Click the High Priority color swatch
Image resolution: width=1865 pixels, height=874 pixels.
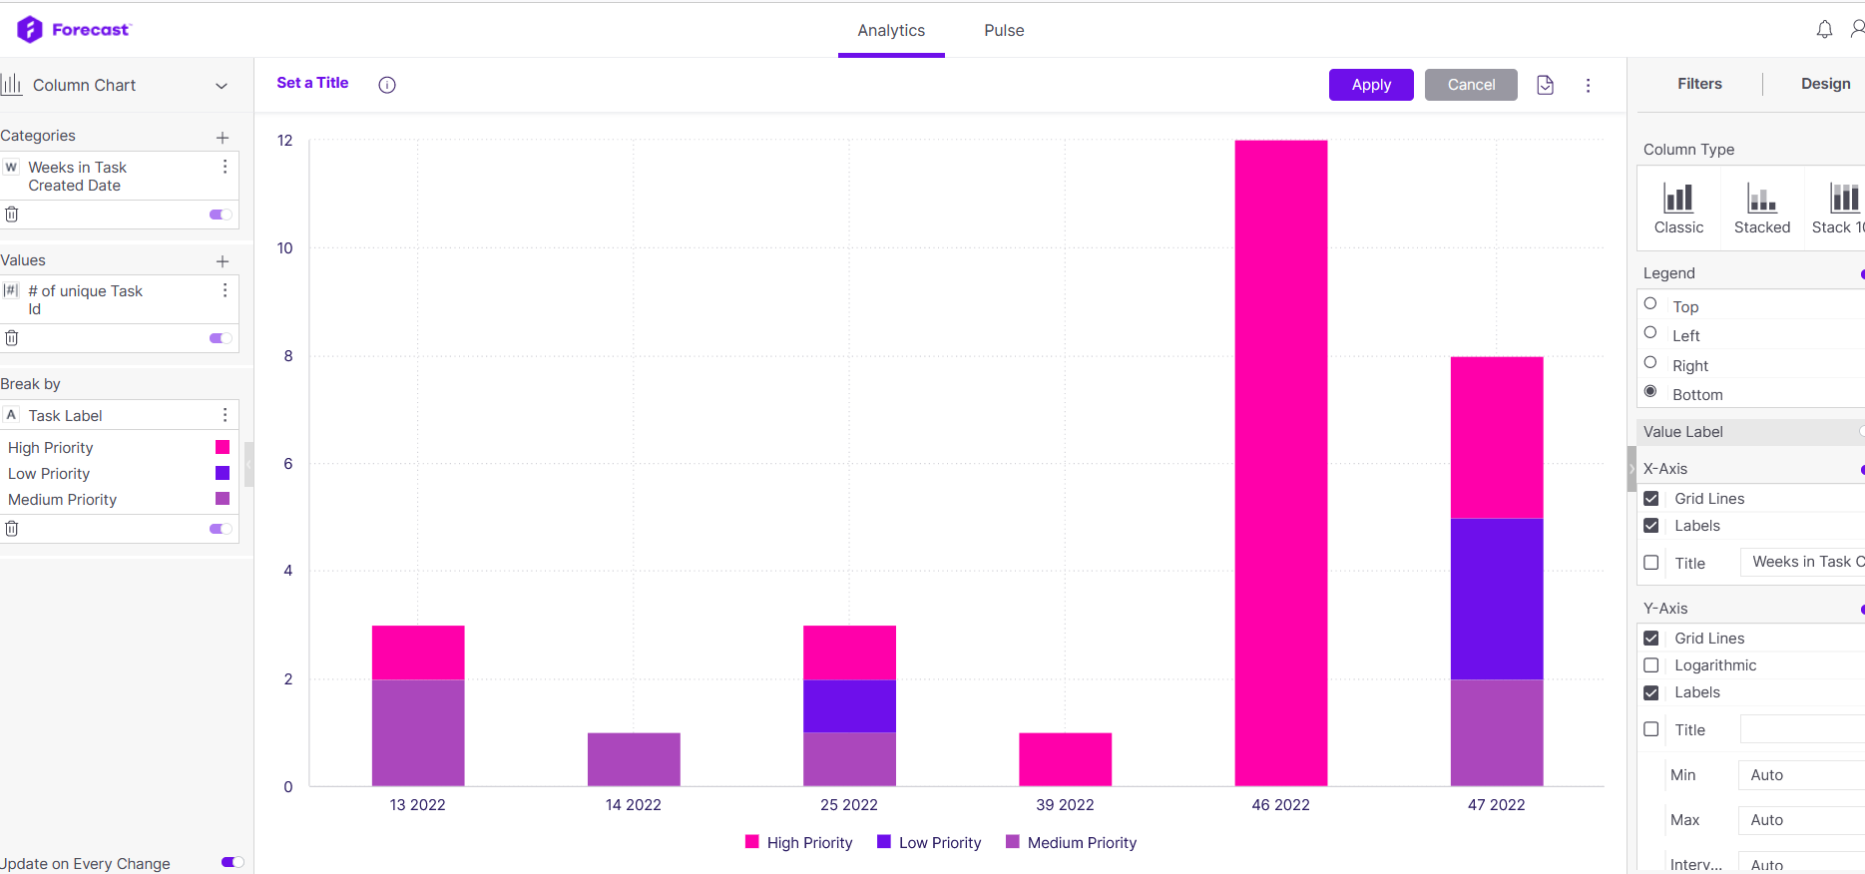[x=223, y=447]
